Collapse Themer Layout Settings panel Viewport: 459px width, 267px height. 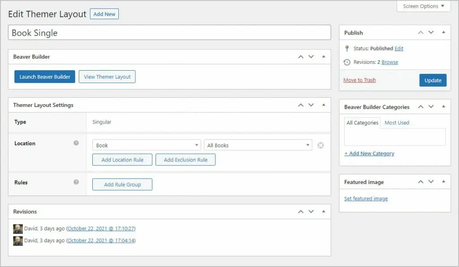click(324, 105)
